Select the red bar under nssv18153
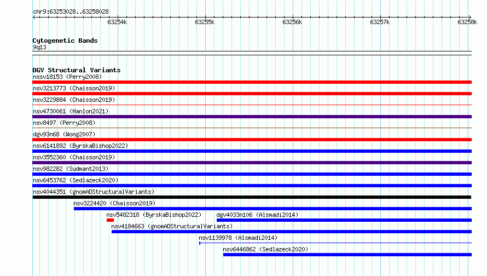 click(252, 82)
